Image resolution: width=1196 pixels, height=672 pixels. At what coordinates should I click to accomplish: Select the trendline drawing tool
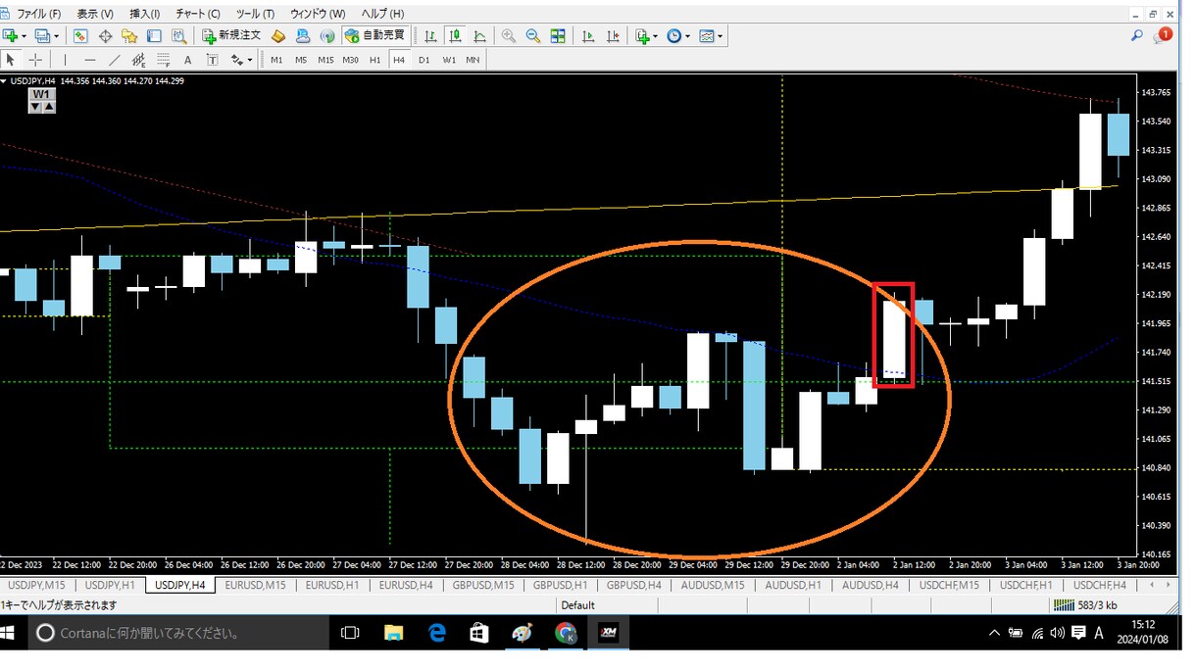point(115,60)
